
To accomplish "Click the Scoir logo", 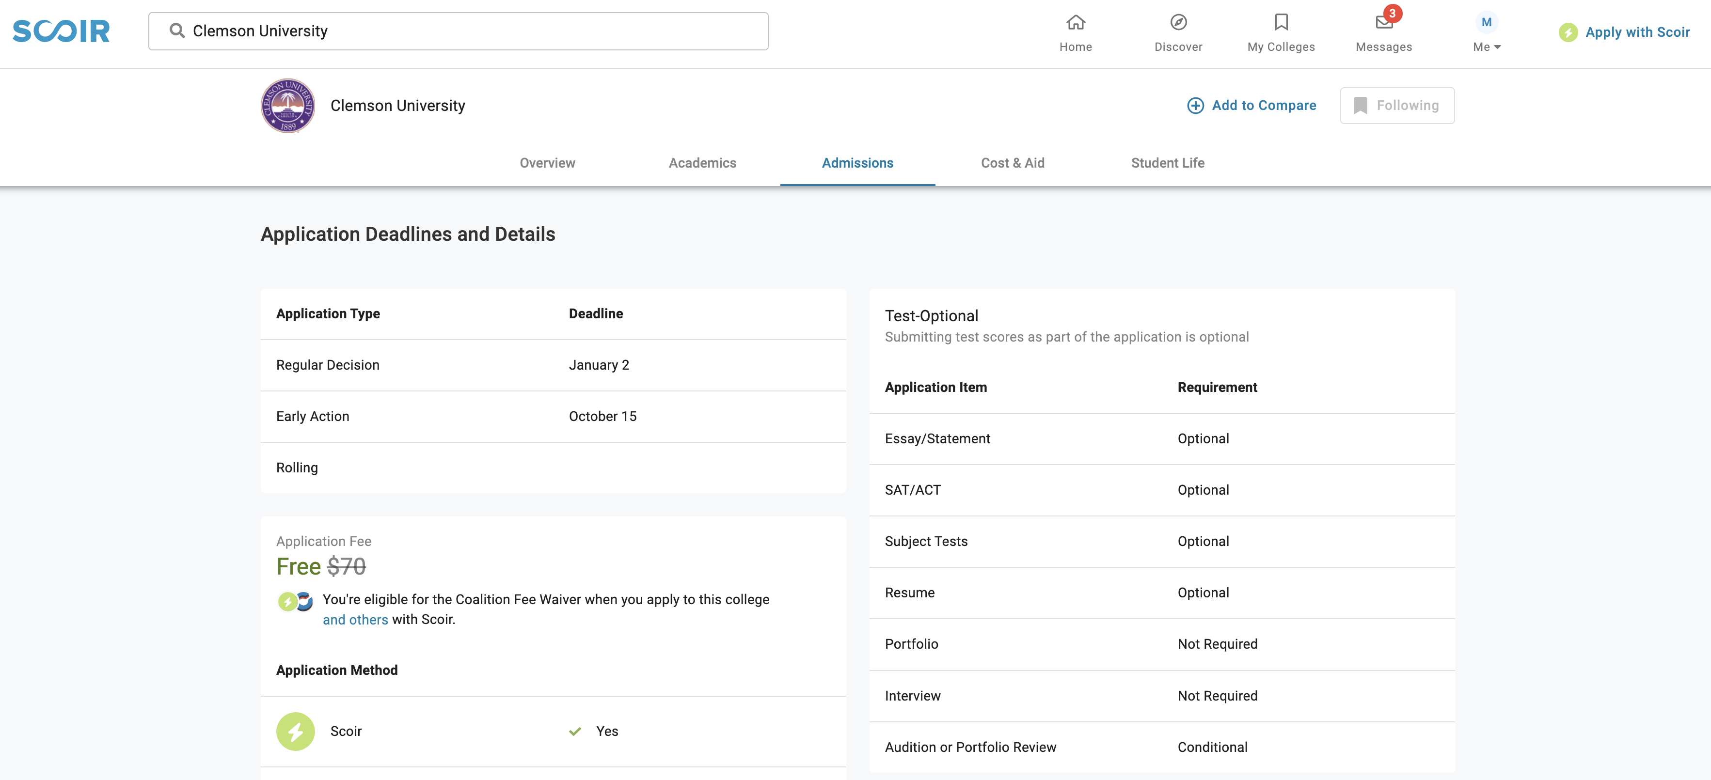I will point(61,31).
